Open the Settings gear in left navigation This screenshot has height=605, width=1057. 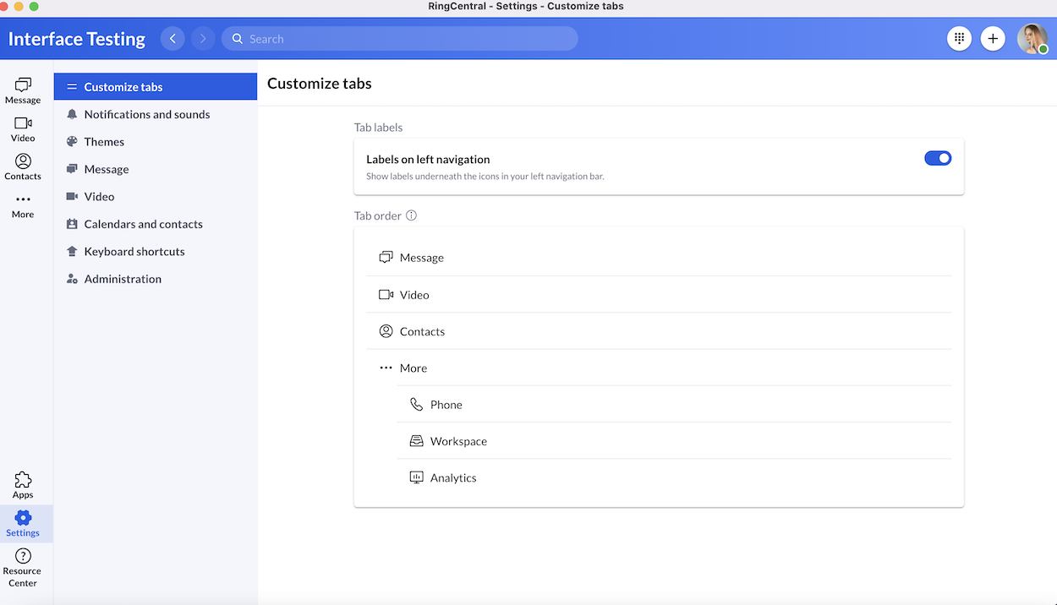pos(23,524)
